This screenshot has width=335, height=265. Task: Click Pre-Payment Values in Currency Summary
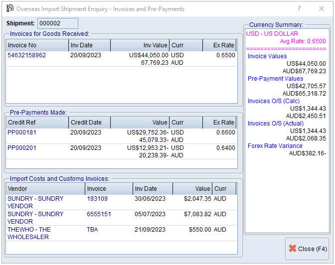click(x=275, y=79)
